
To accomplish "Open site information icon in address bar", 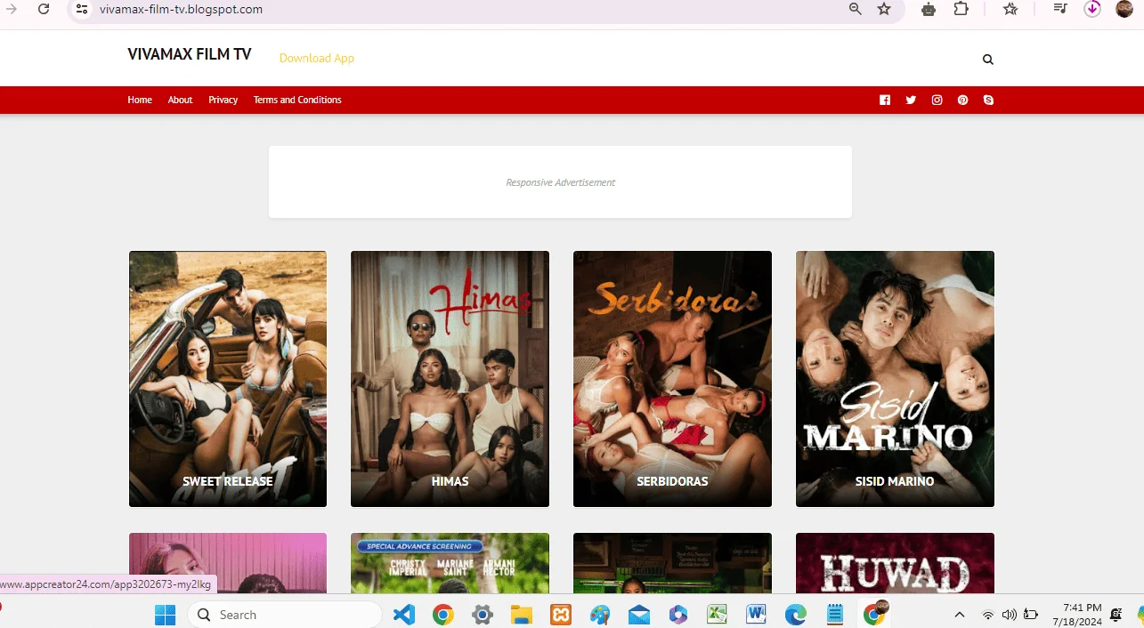I will click(x=81, y=9).
